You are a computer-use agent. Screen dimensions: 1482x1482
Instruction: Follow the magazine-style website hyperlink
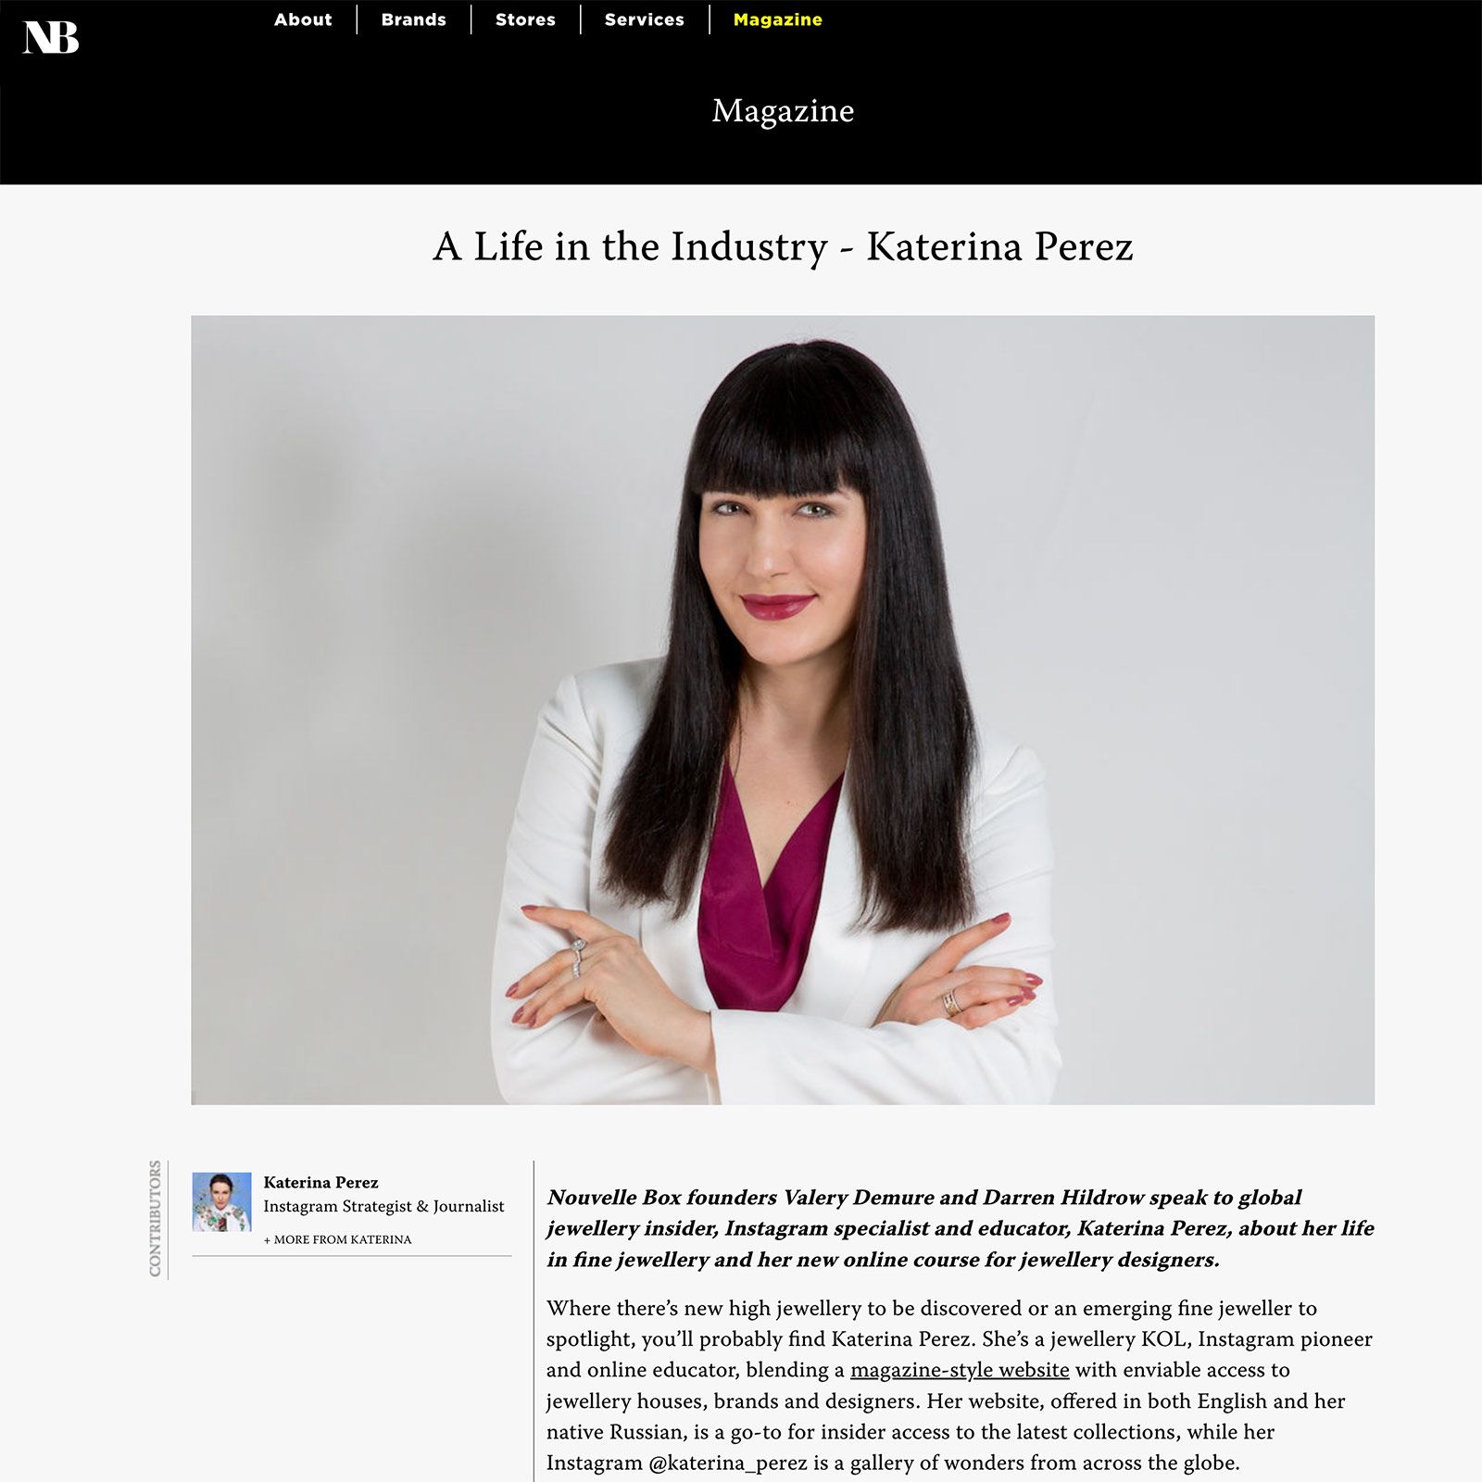960,1370
